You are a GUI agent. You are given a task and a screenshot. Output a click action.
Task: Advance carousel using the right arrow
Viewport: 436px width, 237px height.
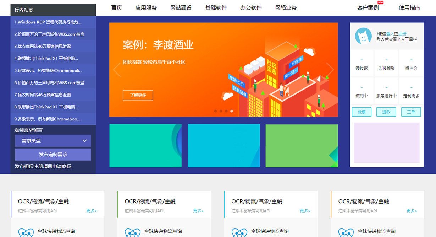(330, 70)
